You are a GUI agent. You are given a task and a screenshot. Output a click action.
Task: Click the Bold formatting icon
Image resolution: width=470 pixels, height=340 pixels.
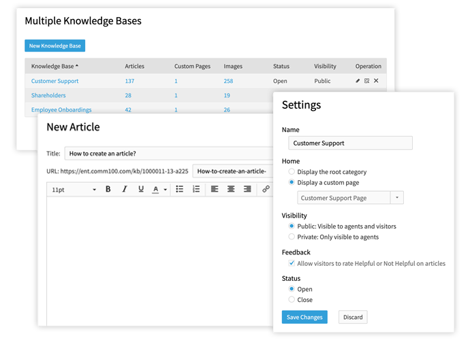click(x=108, y=189)
